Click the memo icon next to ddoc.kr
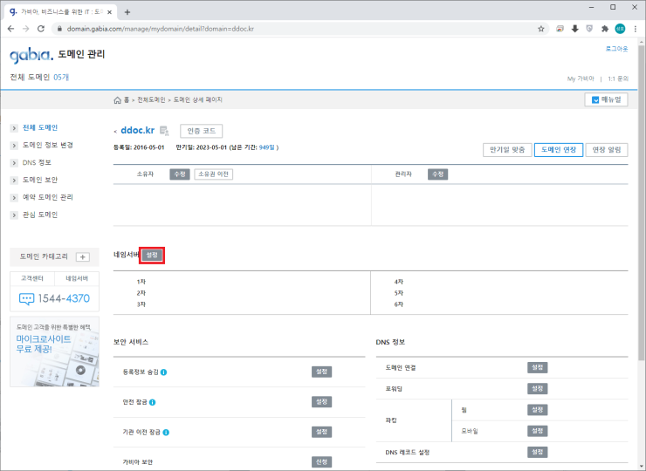This screenshot has width=646, height=471. (x=164, y=131)
